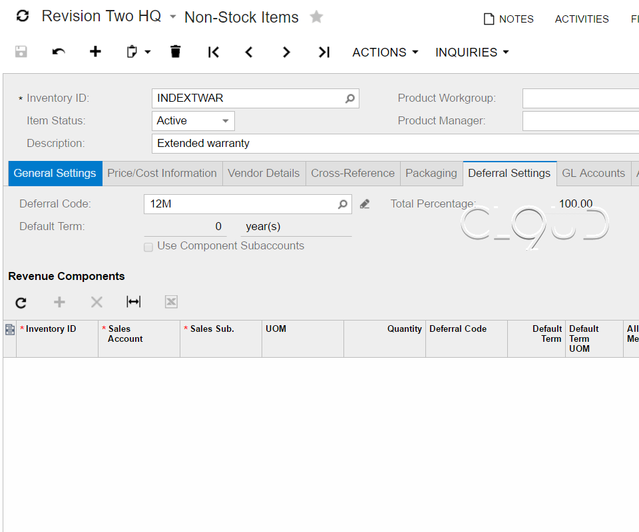The height and width of the screenshot is (532, 639).
Task: Edit Deferral Code with pencil icon
Action: click(365, 204)
